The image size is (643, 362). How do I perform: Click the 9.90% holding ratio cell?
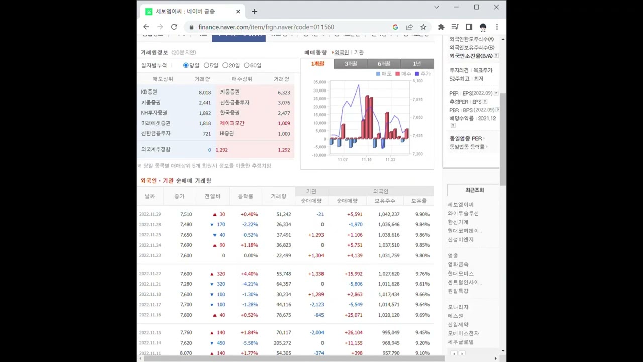(422, 214)
